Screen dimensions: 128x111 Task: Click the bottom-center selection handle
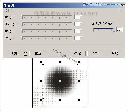60,100
